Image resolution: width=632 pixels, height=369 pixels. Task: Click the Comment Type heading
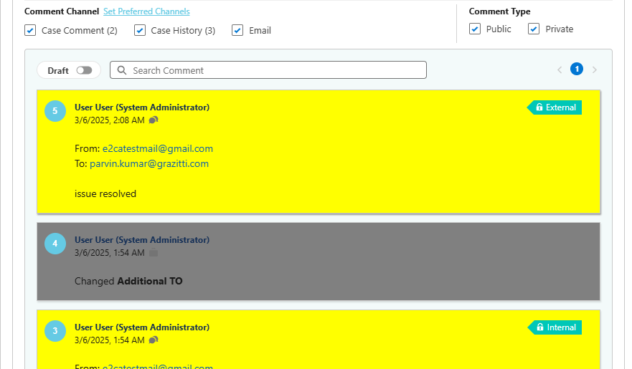pyautogui.click(x=500, y=11)
